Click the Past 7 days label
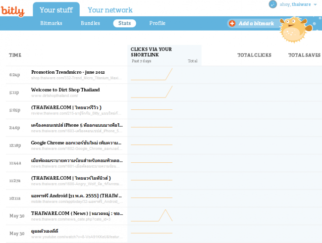Screen dimensions: 322x243 pyautogui.click(x=141, y=61)
